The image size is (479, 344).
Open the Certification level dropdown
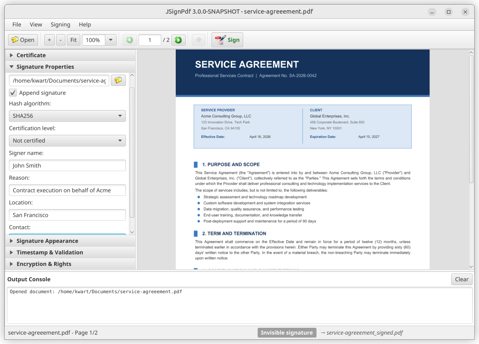67,140
